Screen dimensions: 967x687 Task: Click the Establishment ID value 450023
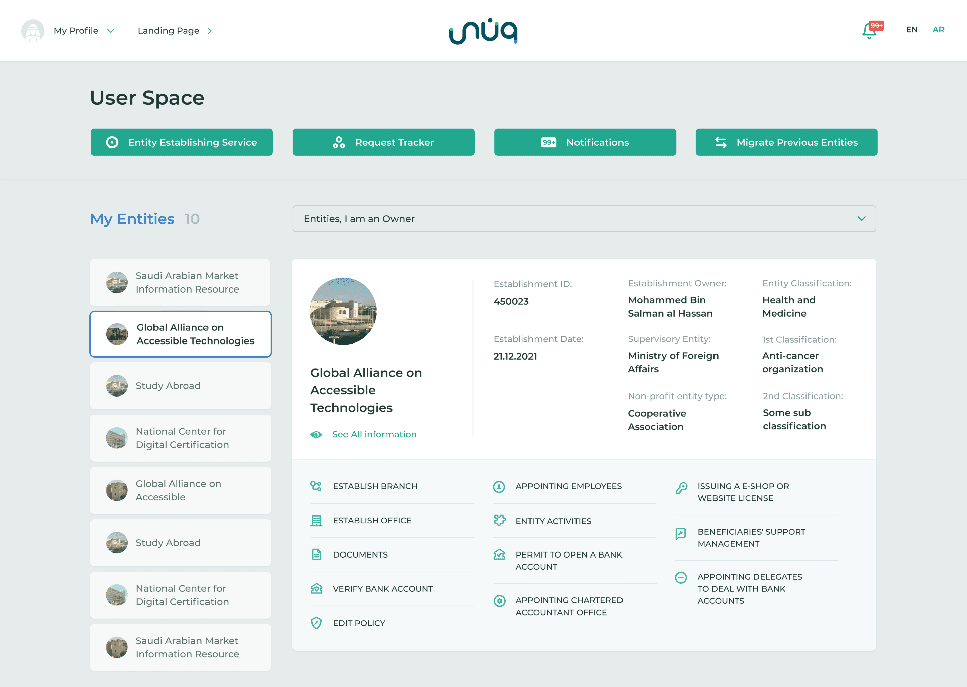pyautogui.click(x=511, y=301)
